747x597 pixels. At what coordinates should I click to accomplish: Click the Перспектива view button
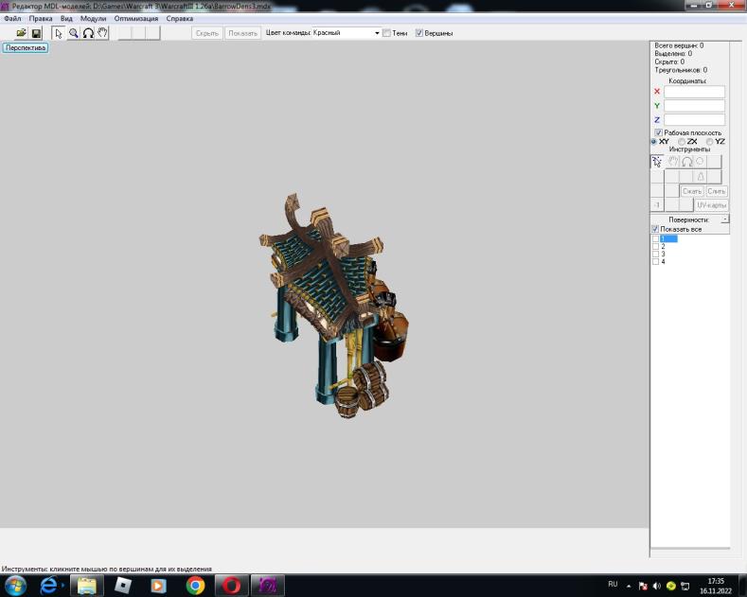coord(26,47)
